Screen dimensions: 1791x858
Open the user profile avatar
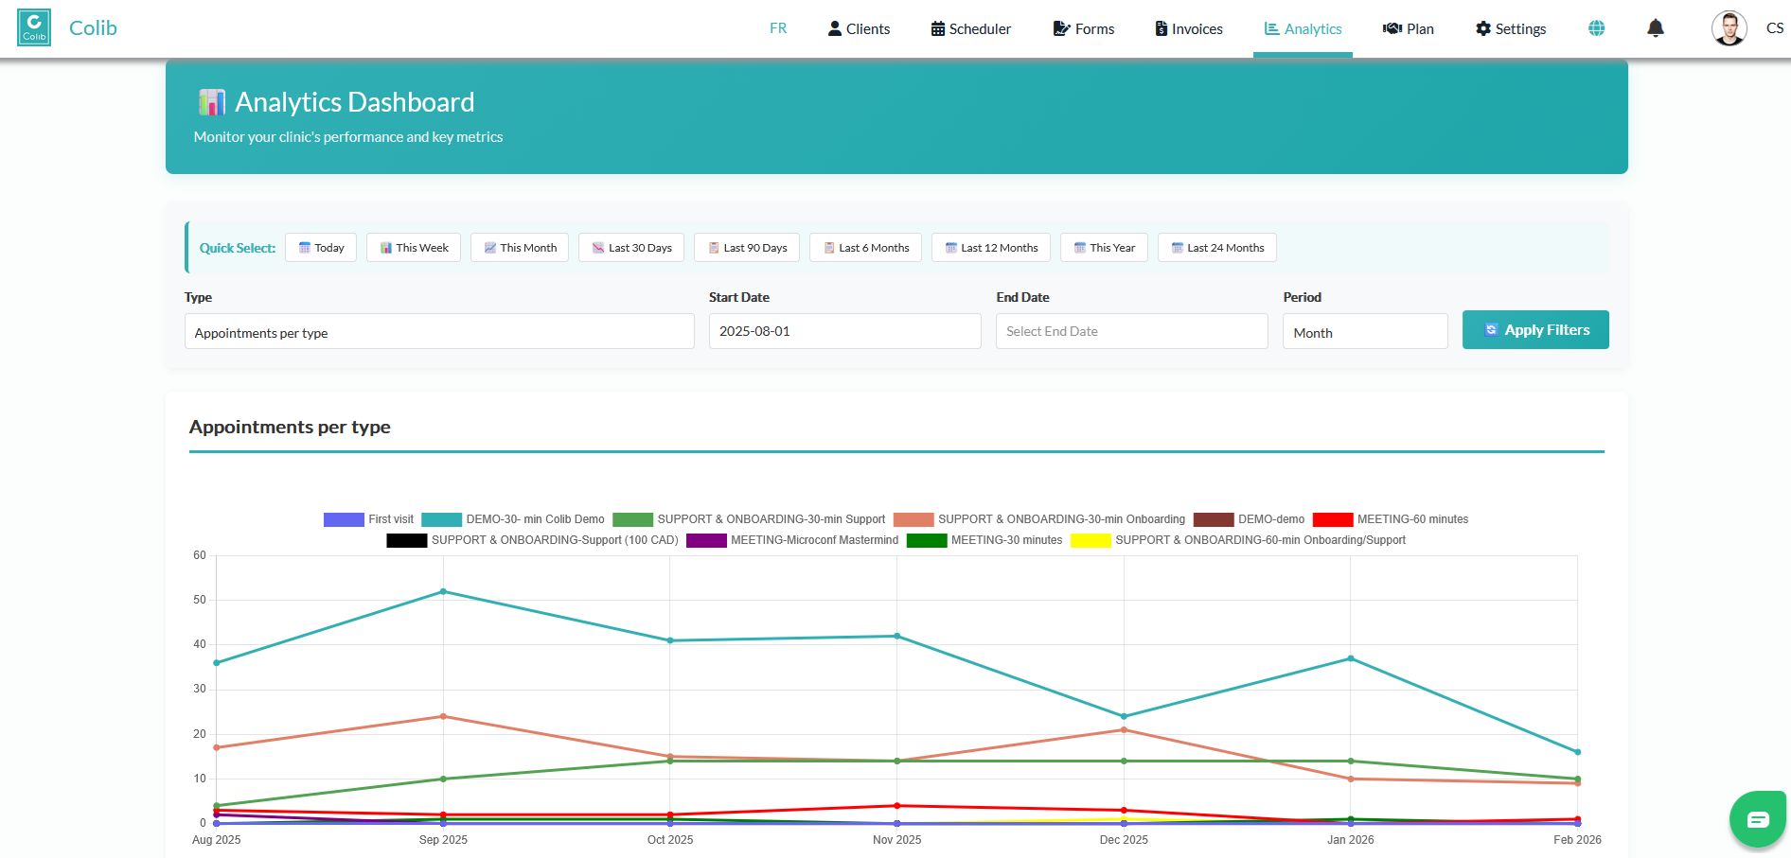1729,28
